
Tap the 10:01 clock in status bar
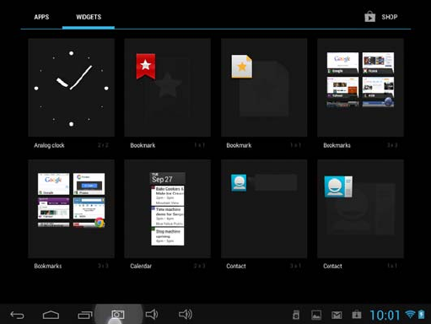pos(385,316)
